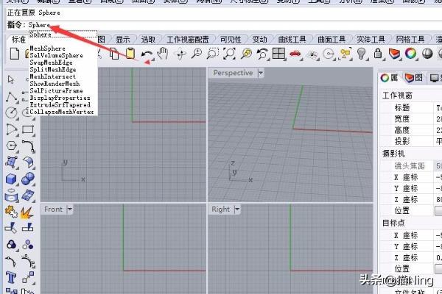
Task: Select the arrow pointer tool
Action: 11,79
